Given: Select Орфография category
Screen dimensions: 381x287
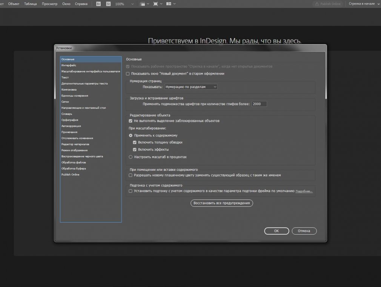Looking at the screenshot, I should (x=91, y=120).
